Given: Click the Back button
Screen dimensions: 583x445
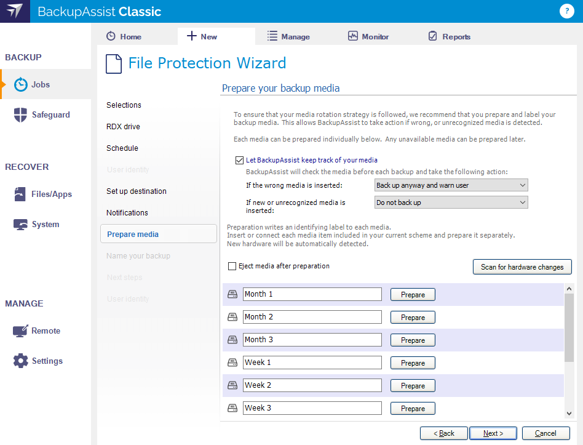Looking at the screenshot, I should [x=443, y=433].
